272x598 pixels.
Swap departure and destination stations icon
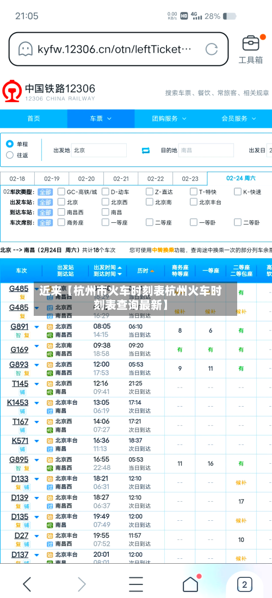coord(146,151)
